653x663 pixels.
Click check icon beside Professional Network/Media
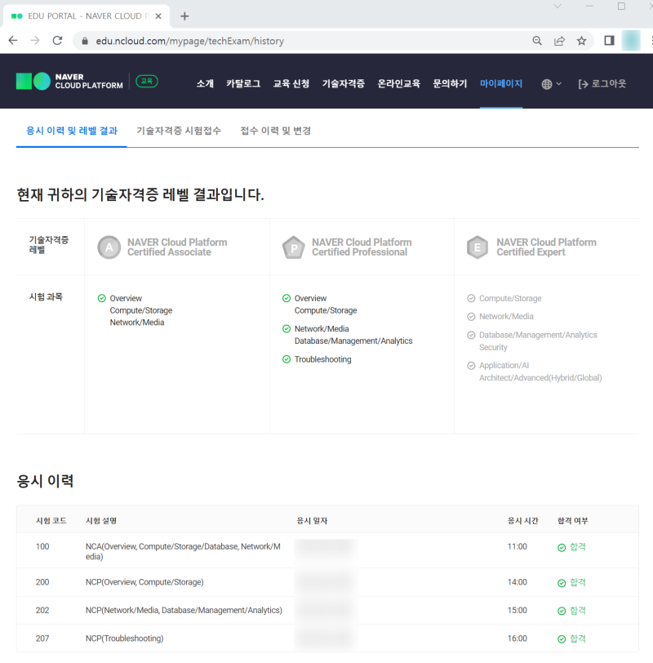pos(287,328)
